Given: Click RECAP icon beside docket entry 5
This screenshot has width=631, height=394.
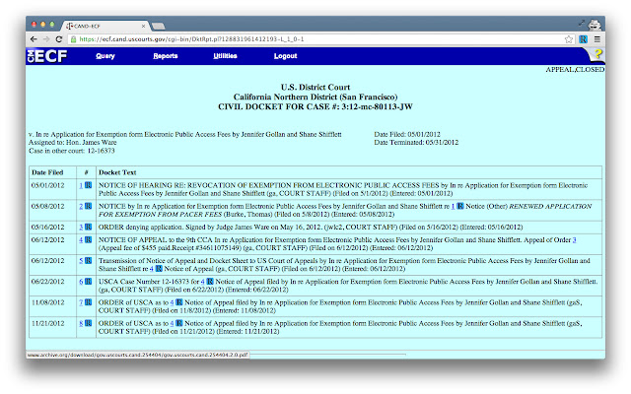Looking at the screenshot, I should tap(88, 261).
